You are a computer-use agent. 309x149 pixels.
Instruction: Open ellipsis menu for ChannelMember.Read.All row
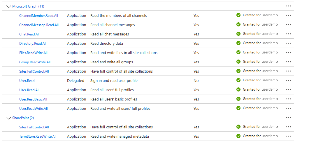[289, 15]
